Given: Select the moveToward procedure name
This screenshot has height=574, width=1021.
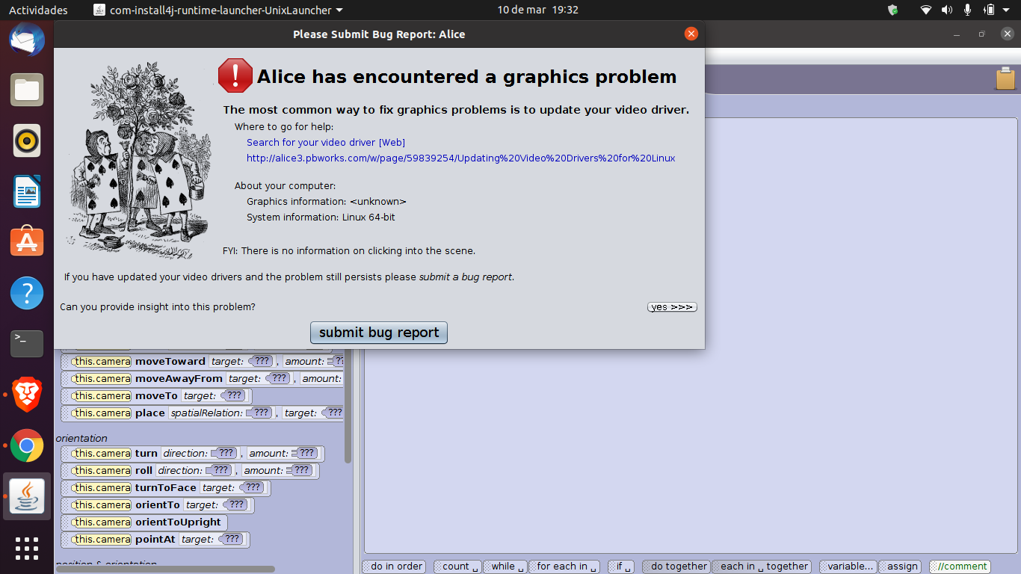Looking at the screenshot, I should pos(170,361).
